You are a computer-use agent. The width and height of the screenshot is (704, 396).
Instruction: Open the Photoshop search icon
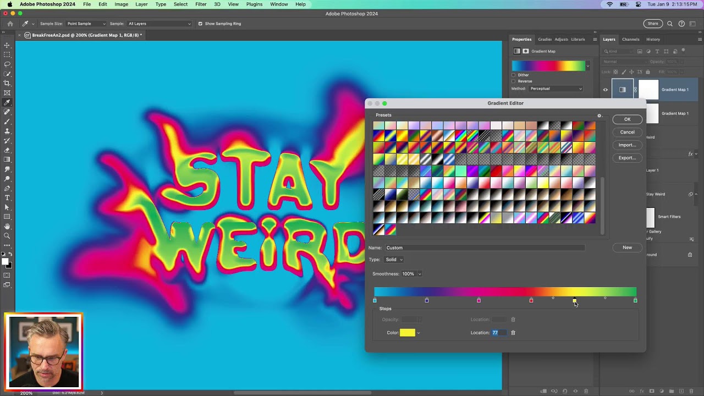[x=670, y=24]
